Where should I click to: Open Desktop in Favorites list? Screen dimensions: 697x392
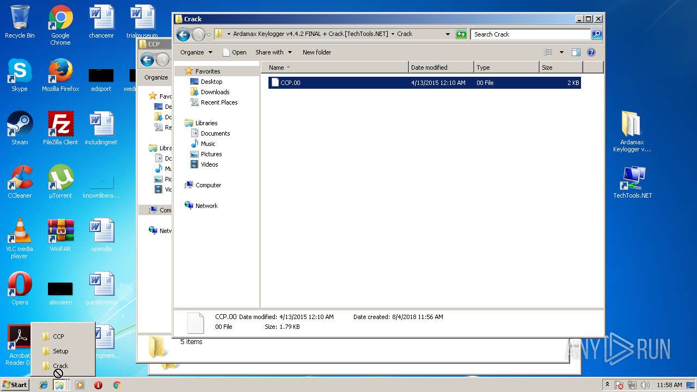211,82
